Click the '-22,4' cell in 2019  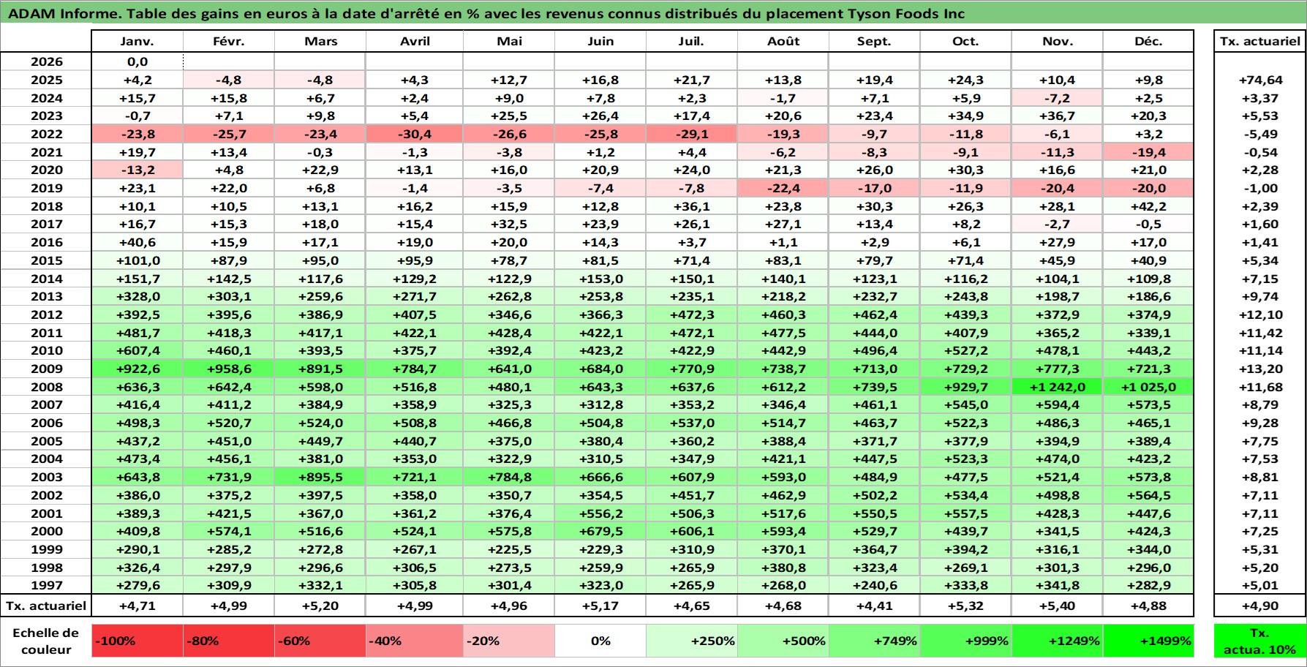(783, 188)
